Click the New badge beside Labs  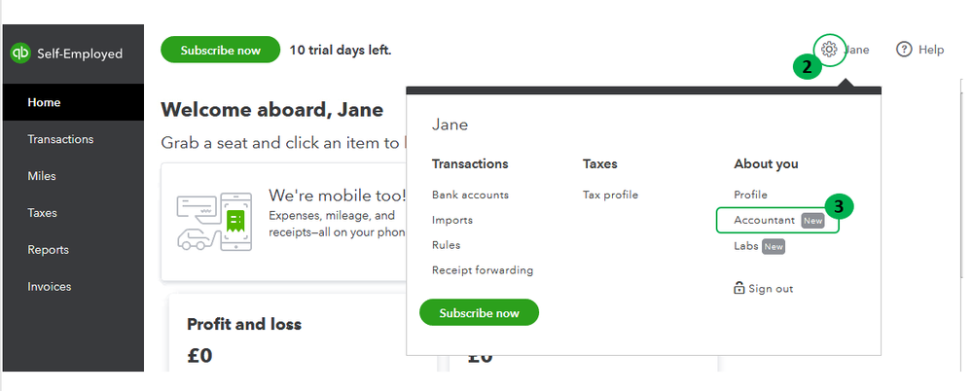tap(774, 247)
